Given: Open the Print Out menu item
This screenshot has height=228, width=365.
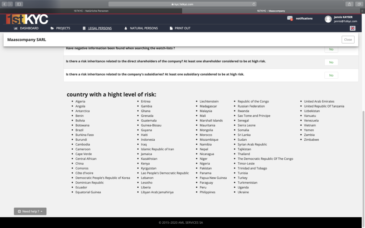Looking at the screenshot, I should (180, 28).
